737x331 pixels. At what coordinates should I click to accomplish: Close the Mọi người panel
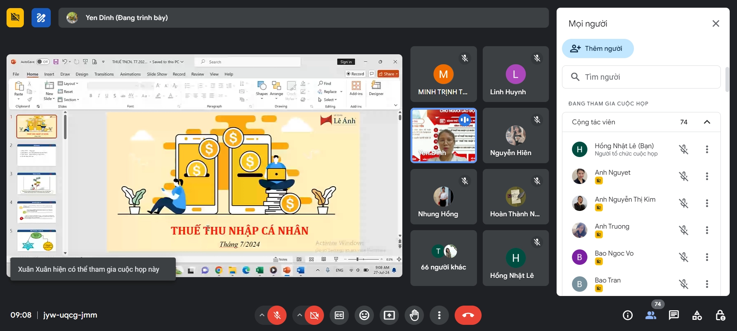715,23
